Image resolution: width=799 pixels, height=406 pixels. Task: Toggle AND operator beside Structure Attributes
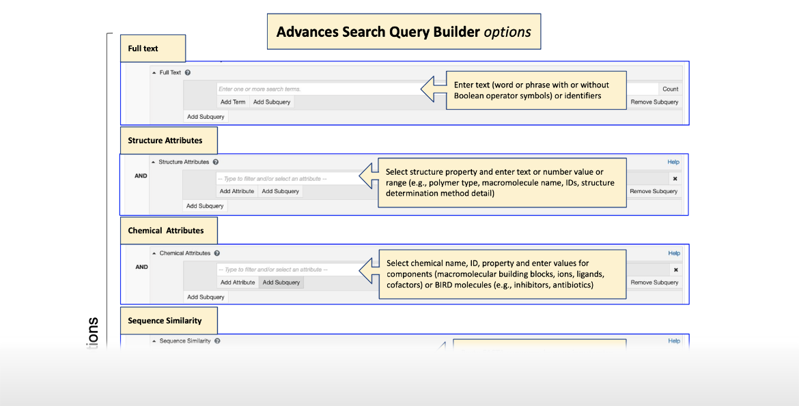(x=141, y=176)
